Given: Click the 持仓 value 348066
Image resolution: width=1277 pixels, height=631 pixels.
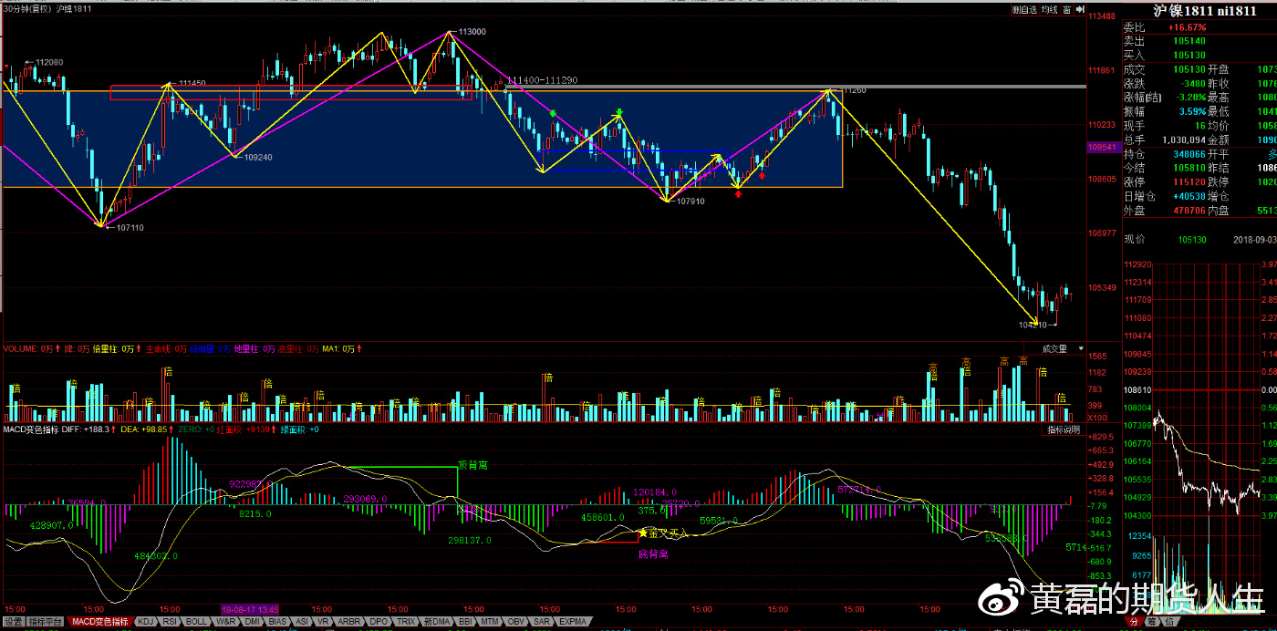Looking at the screenshot, I should (x=1189, y=154).
